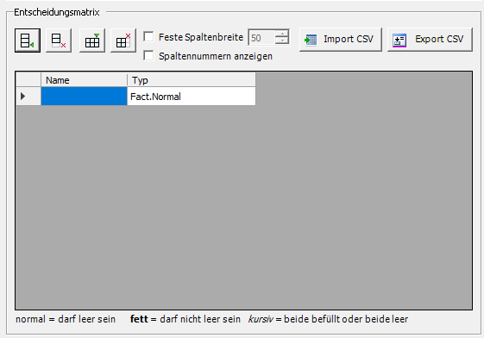Click the add column icon button
Screen dimensions: 484x338
click(x=92, y=41)
